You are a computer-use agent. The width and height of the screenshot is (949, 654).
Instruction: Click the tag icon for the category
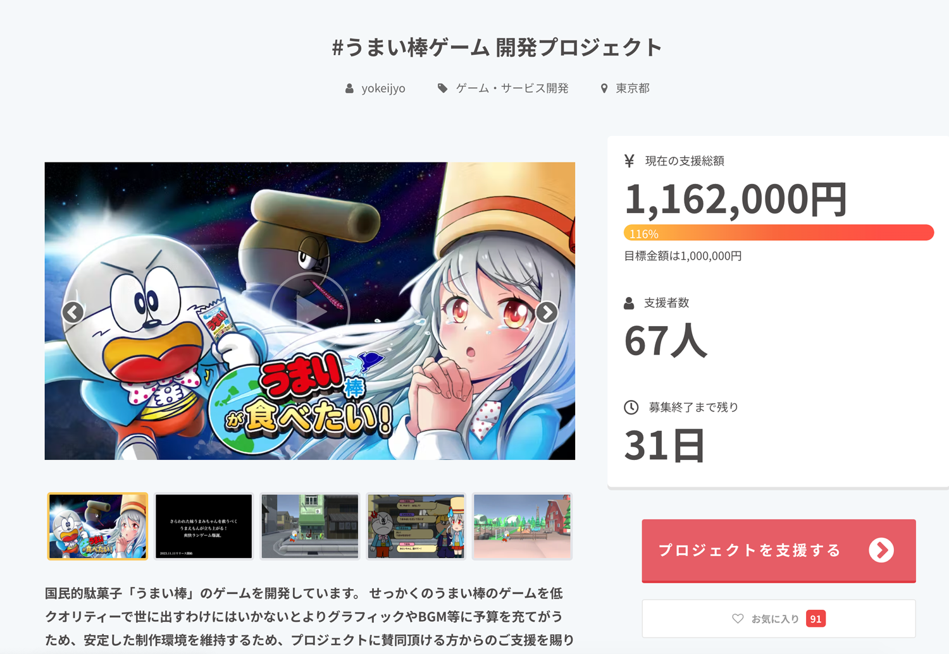(442, 88)
